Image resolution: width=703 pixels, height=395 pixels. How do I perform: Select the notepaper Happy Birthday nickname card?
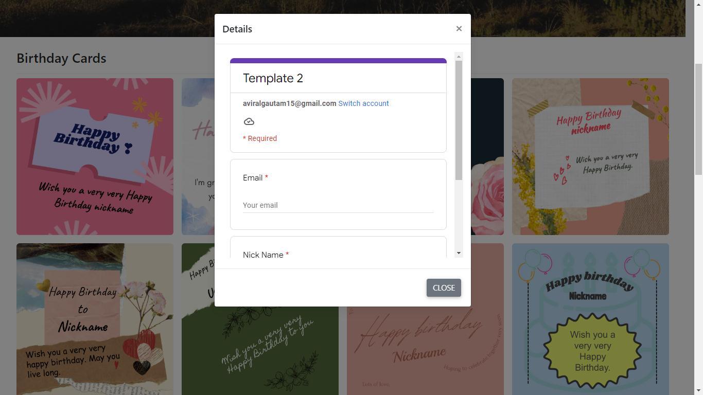590,156
